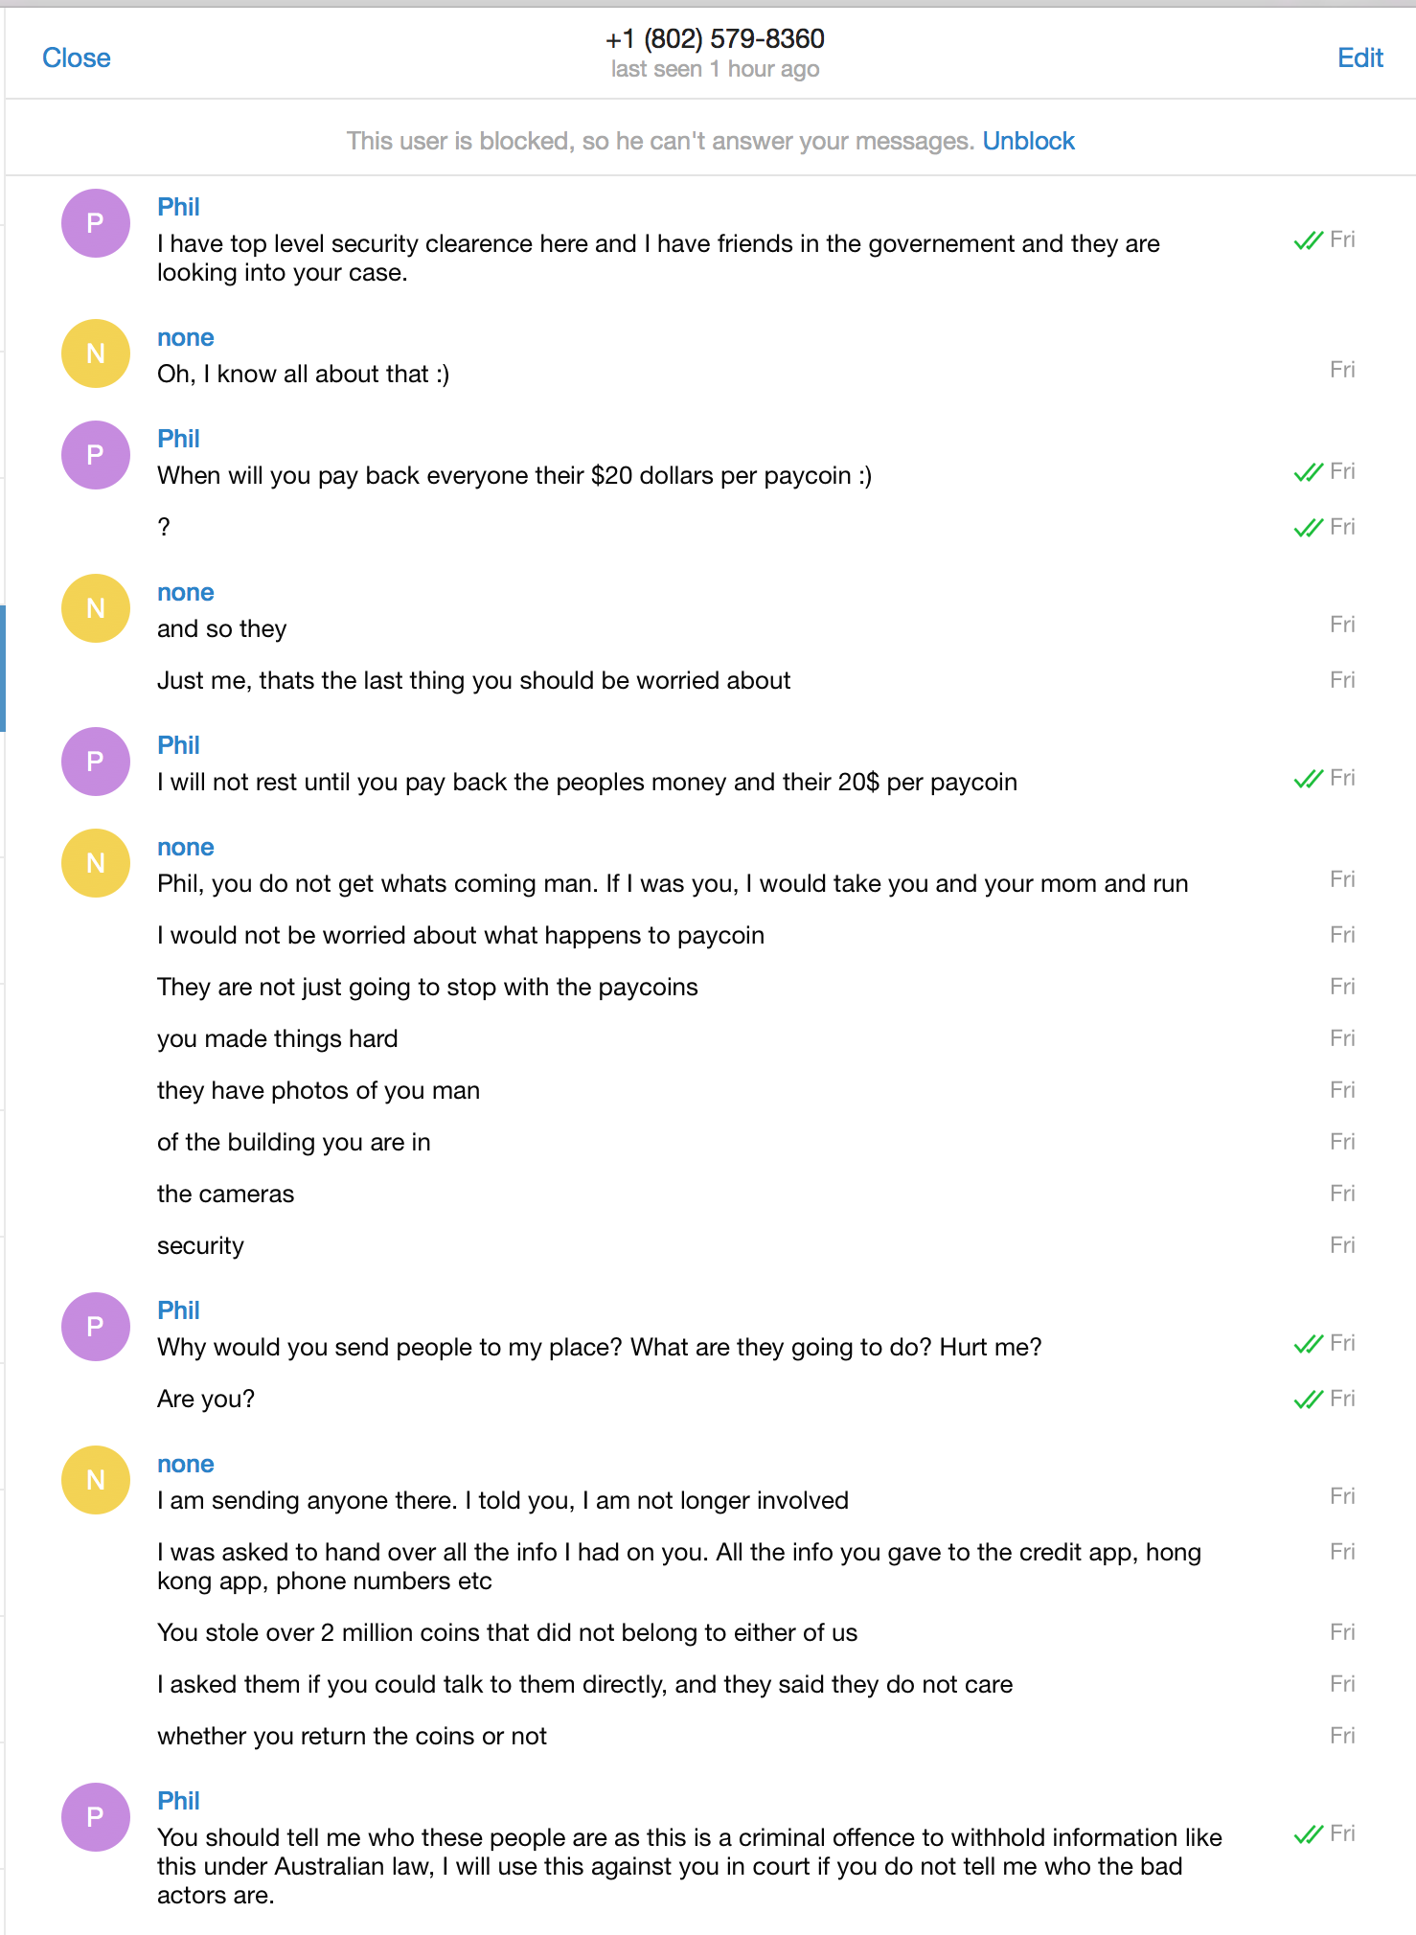This screenshot has width=1416, height=1935.
Task: Click sender name 'none' above 'Oh, I know all about that'
Action: (186, 337)
